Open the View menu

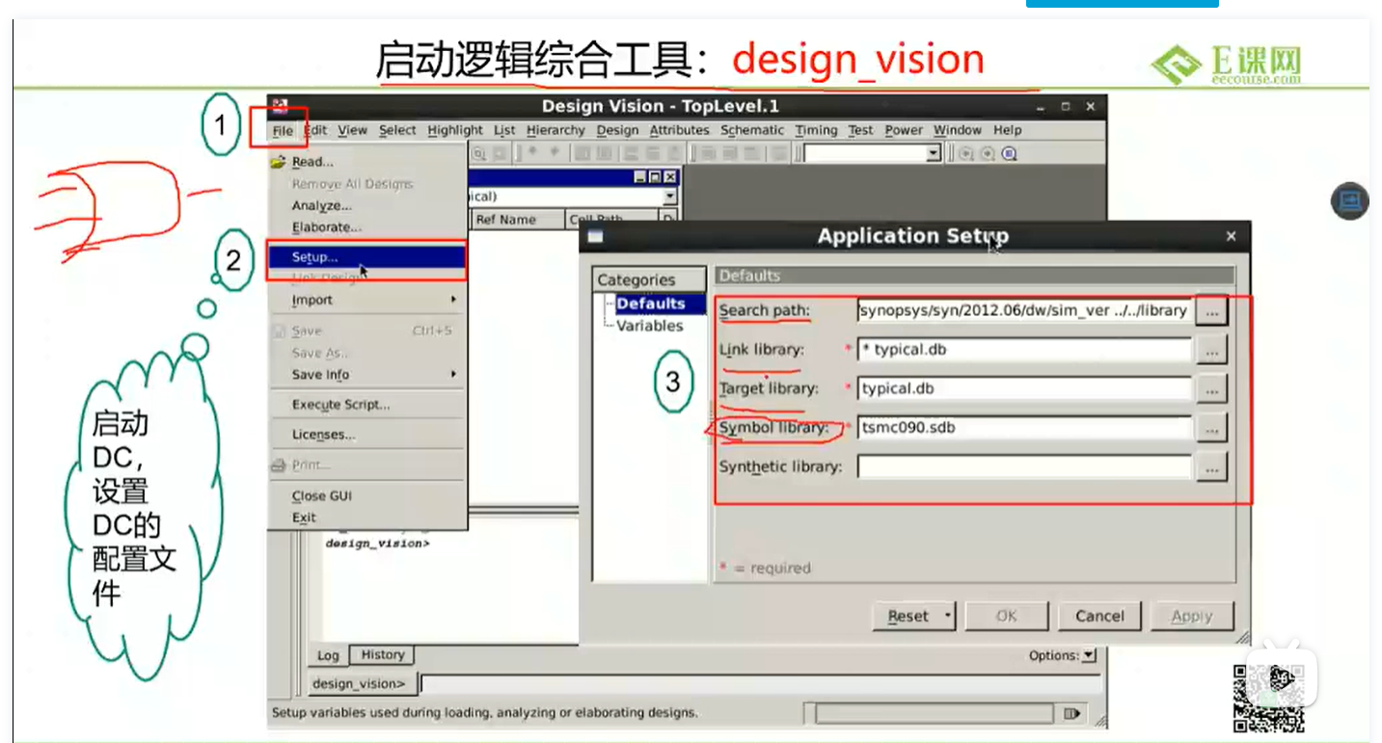click(352, 130)
